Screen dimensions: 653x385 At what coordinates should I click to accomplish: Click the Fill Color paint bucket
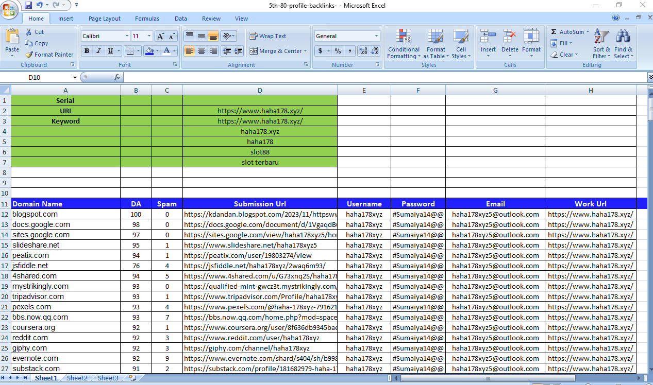pos(149,51)
